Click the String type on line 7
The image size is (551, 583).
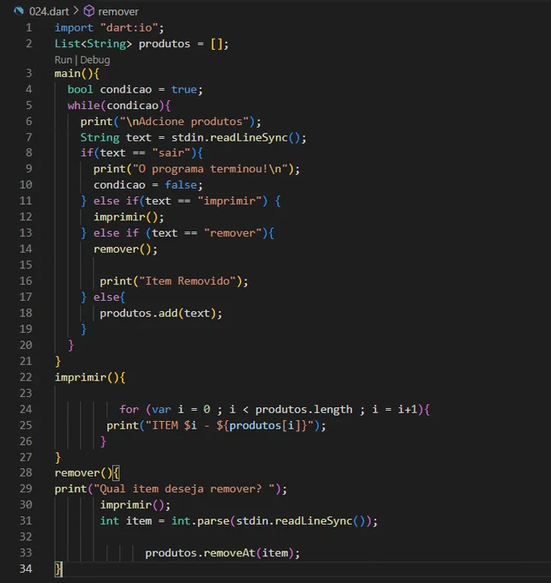coord(99,137)
